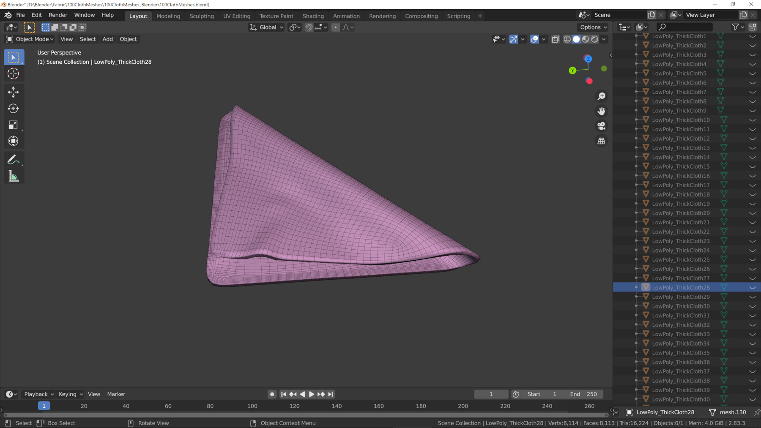Activate the Rotate tool
Viewport: 761px width, 428px height.
14,109
